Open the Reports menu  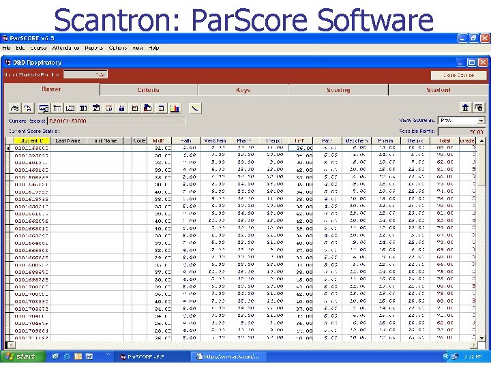pos(93,48)
